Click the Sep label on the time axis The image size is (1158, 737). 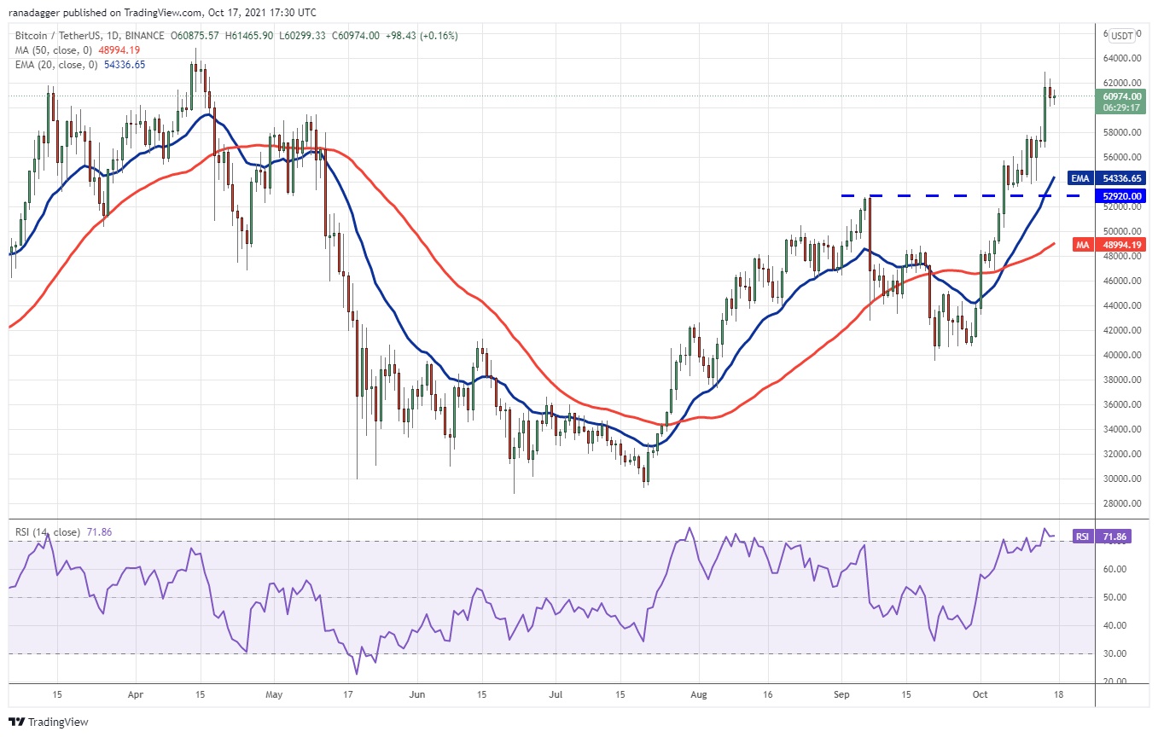[x=842, y=695]
